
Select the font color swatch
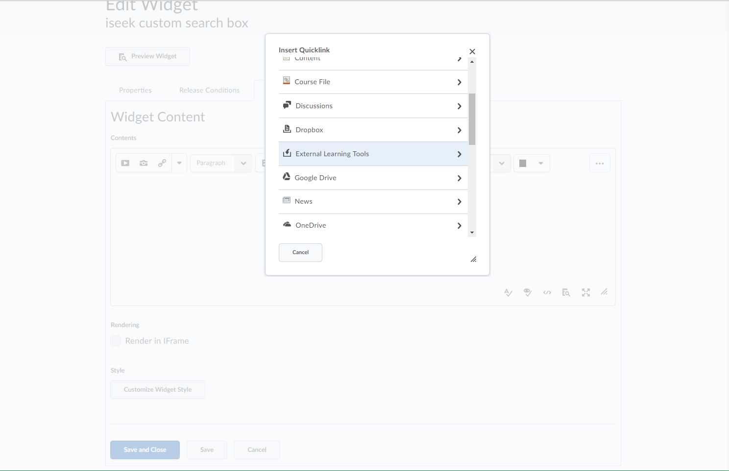tap(523, 163)
